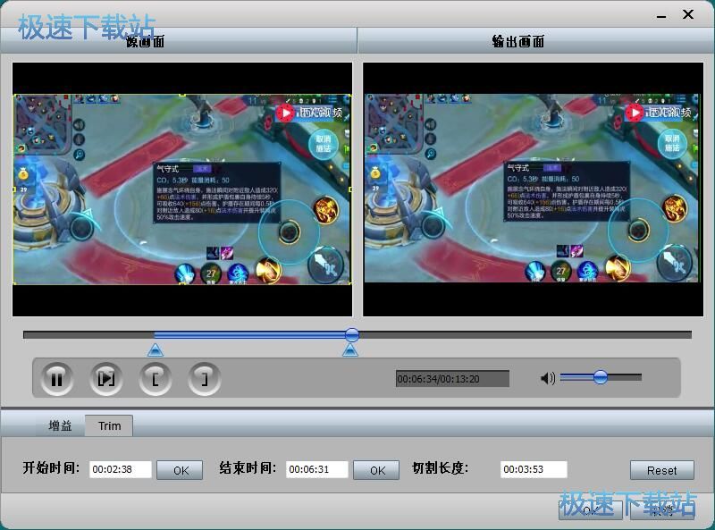715x530 pixels.
Task: Click the 输出画面 header label
Action: coord(518,41)
